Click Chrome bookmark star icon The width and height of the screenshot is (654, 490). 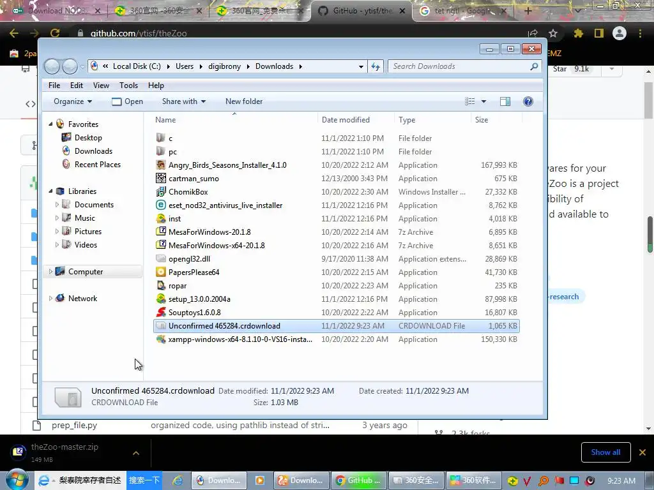pyautogui.click(x=553, y=33)
